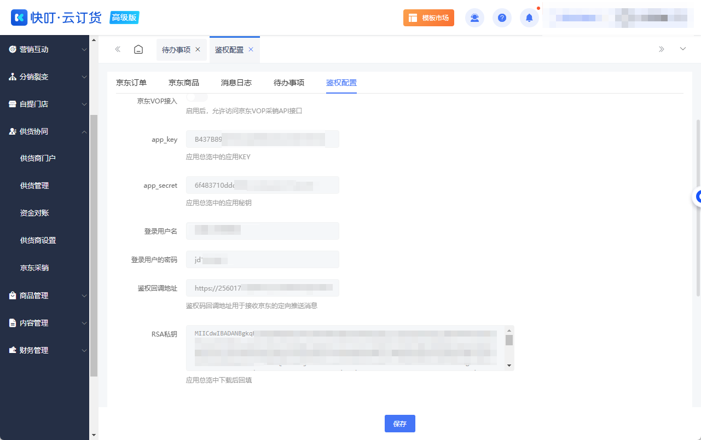Screen dimensions: 701x440
Task: Click the RSA私钥 textarea scroll-up arrow
Action: click(x=509, y=330)
